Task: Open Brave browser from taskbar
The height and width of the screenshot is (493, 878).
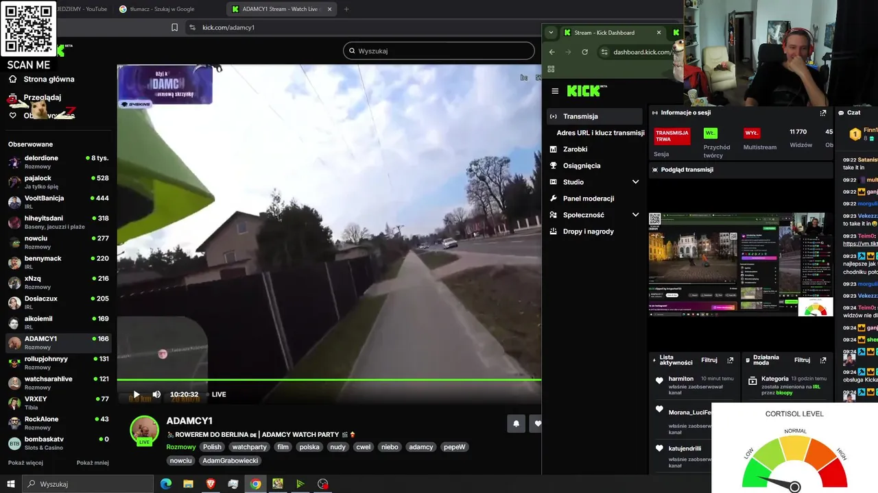Action: pyautogui.click(x=211, y=484)
